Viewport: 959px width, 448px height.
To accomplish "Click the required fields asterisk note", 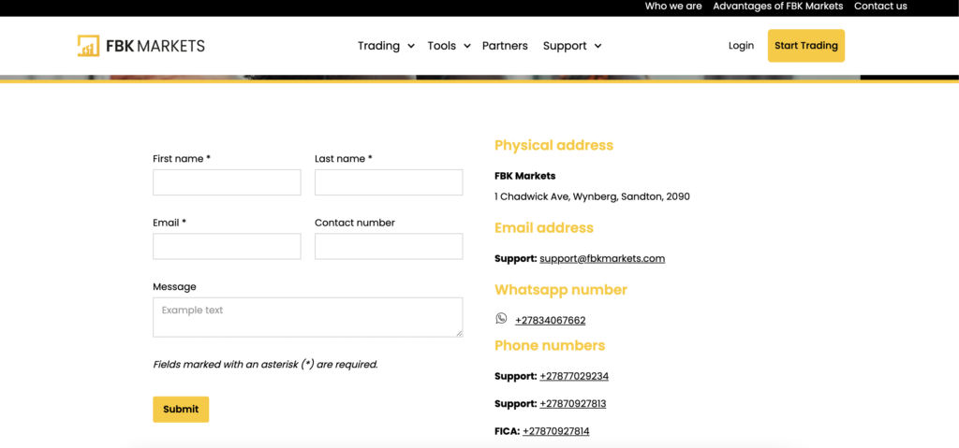I will coord(265,365).
